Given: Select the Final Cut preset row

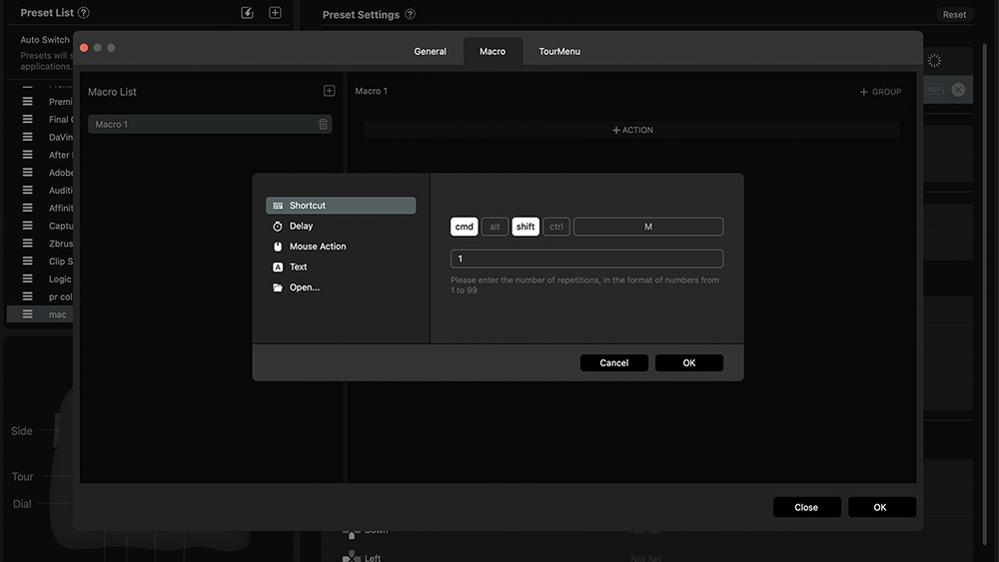Looking at the screenshot, I should (x=41, y=119).
